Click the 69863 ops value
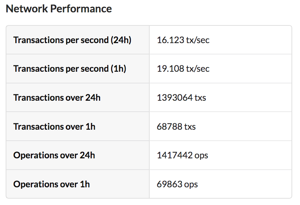 [x=177, y=184]
